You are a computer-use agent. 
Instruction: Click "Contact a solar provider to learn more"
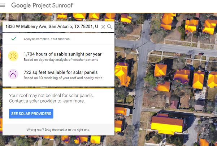click(47, 101)
